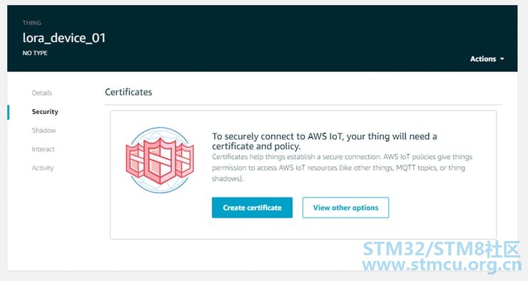
Task: Select the lora_device_01 thing name
Action: click(x=64, y=38)
